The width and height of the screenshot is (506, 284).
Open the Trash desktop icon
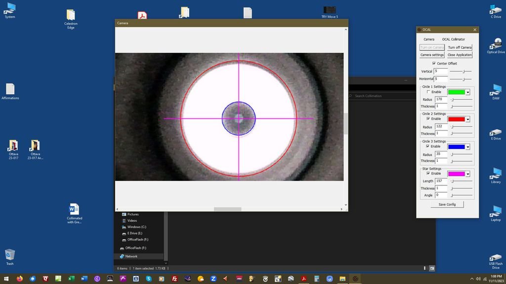(10, 255)
